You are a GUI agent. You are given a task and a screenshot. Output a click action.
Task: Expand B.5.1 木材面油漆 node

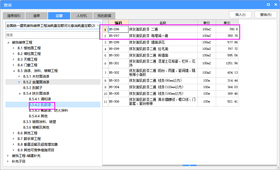tap(19, 76)
